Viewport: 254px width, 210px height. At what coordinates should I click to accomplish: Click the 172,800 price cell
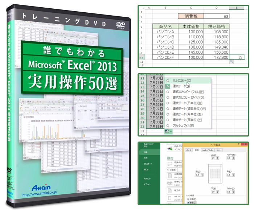(216, 57)
